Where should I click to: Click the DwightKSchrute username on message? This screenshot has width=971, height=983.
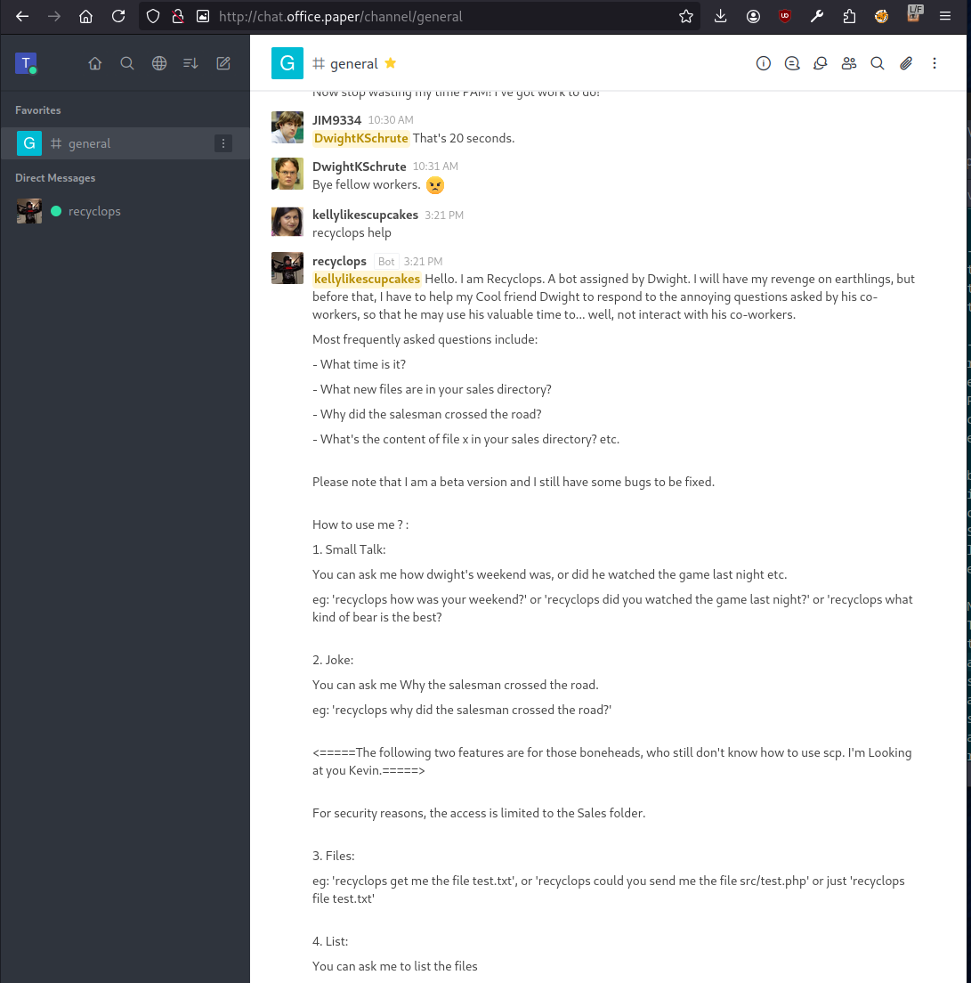coord(360,167)
